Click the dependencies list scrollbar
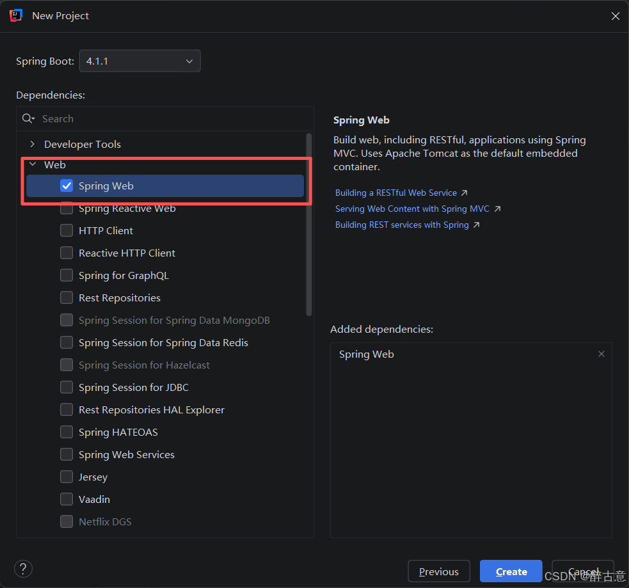 tap(308, 225)
